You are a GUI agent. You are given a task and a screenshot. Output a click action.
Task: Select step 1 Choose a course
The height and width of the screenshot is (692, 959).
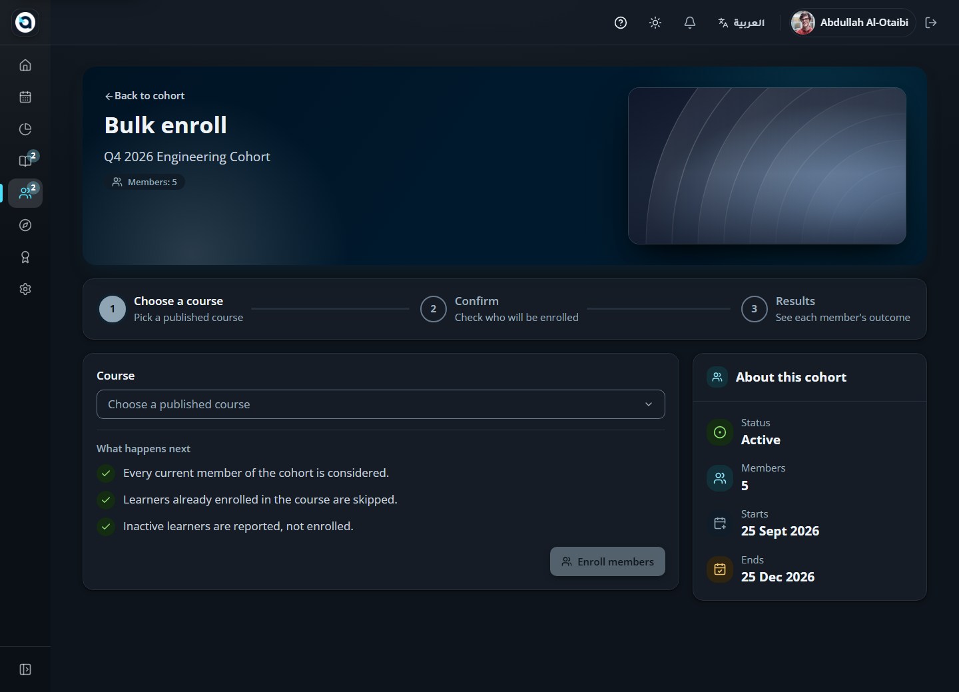(171, 309)
